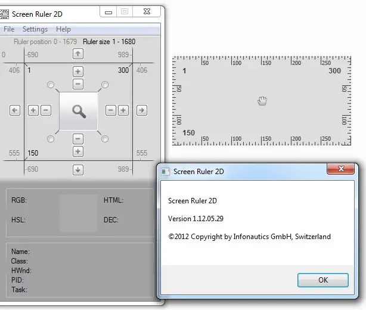Click the minus button just below the magnifier
Image resolution: width=366 pixels, height=310 pixels.
click(x=78, y=139)
